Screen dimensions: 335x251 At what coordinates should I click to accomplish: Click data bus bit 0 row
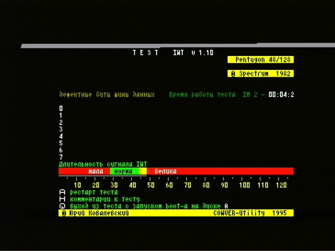61,109
